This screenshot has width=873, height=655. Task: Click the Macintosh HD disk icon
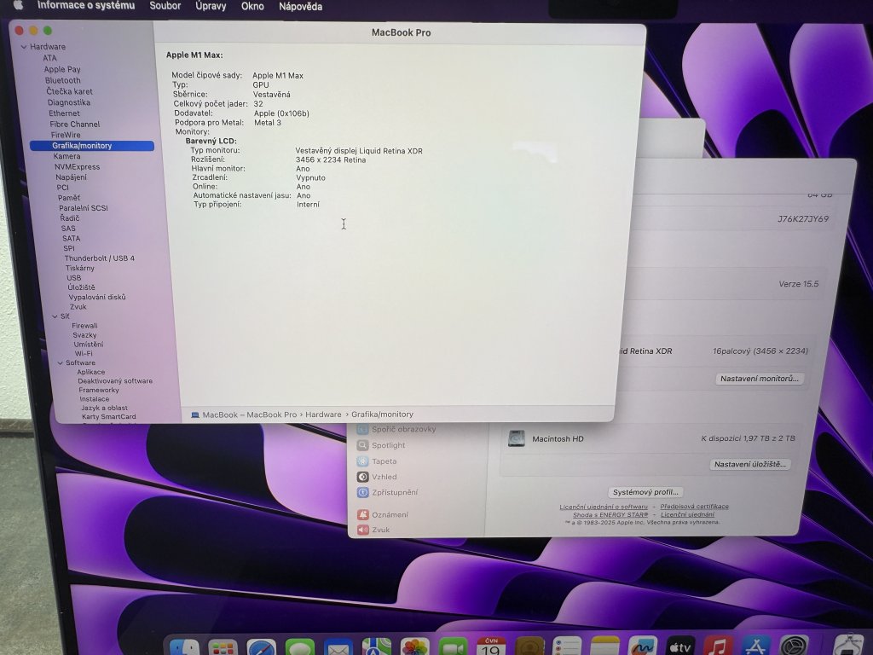[517, 438]
